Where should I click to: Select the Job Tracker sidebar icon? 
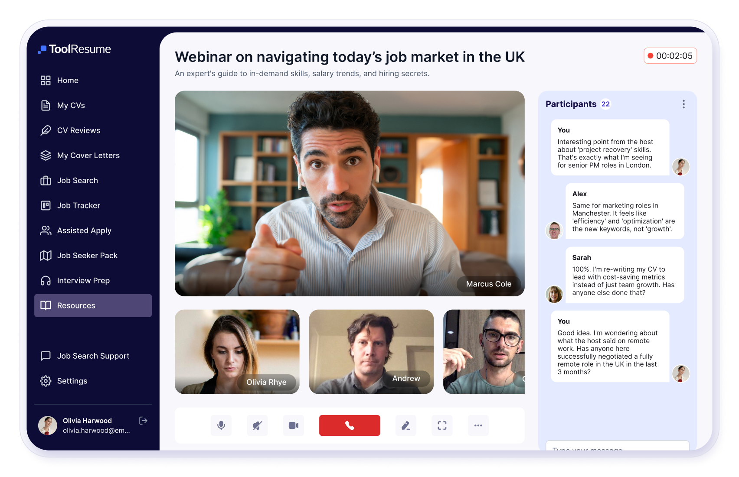tap(46, 205)
